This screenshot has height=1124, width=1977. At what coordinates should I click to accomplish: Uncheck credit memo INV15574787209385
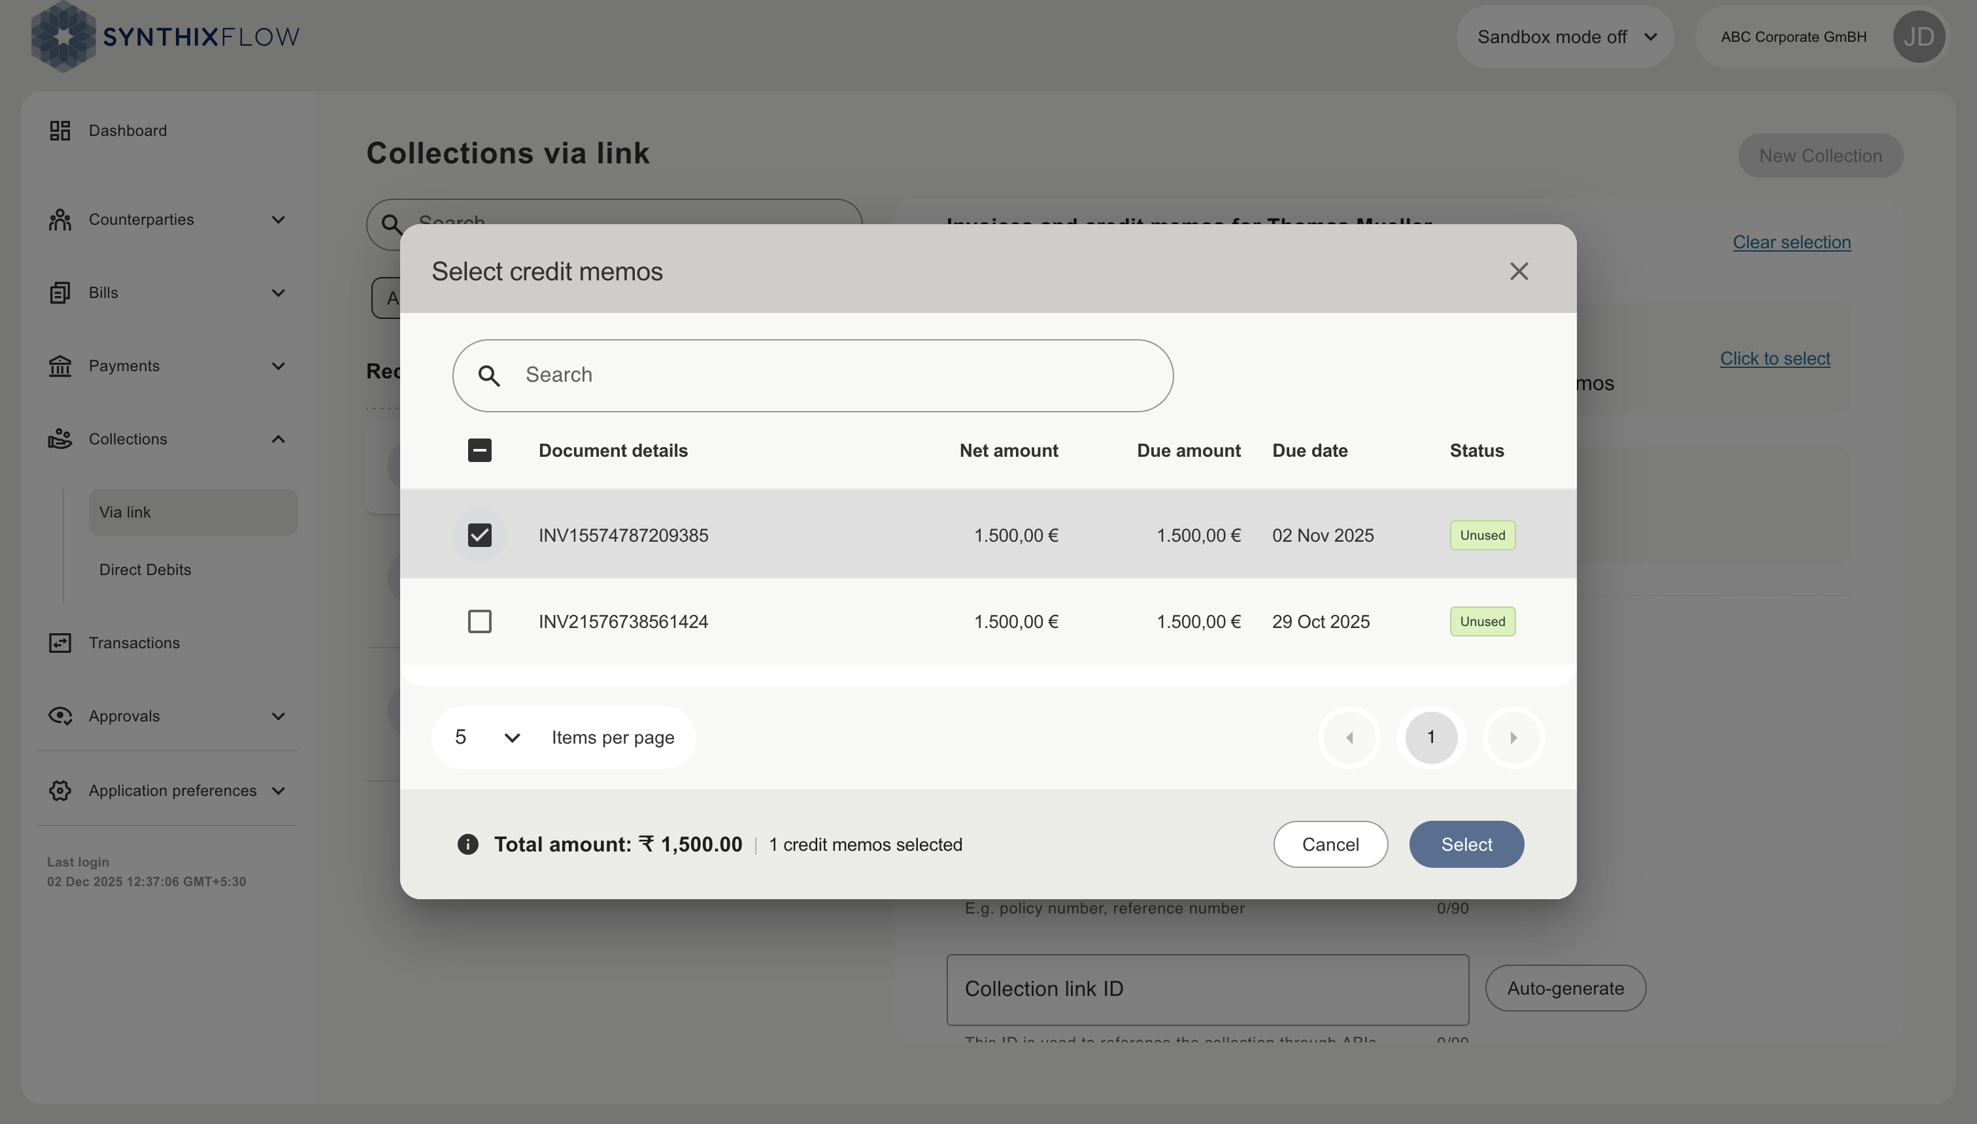pyautogui.click(x=480, y=535)
